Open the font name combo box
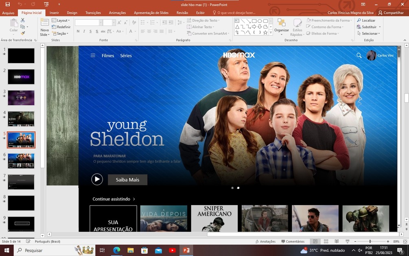 coord(88,23)
